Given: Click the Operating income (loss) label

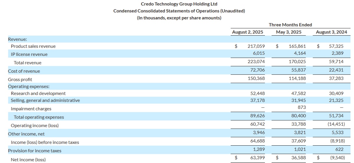Looking at the screenshot, I should click(35, 125).
